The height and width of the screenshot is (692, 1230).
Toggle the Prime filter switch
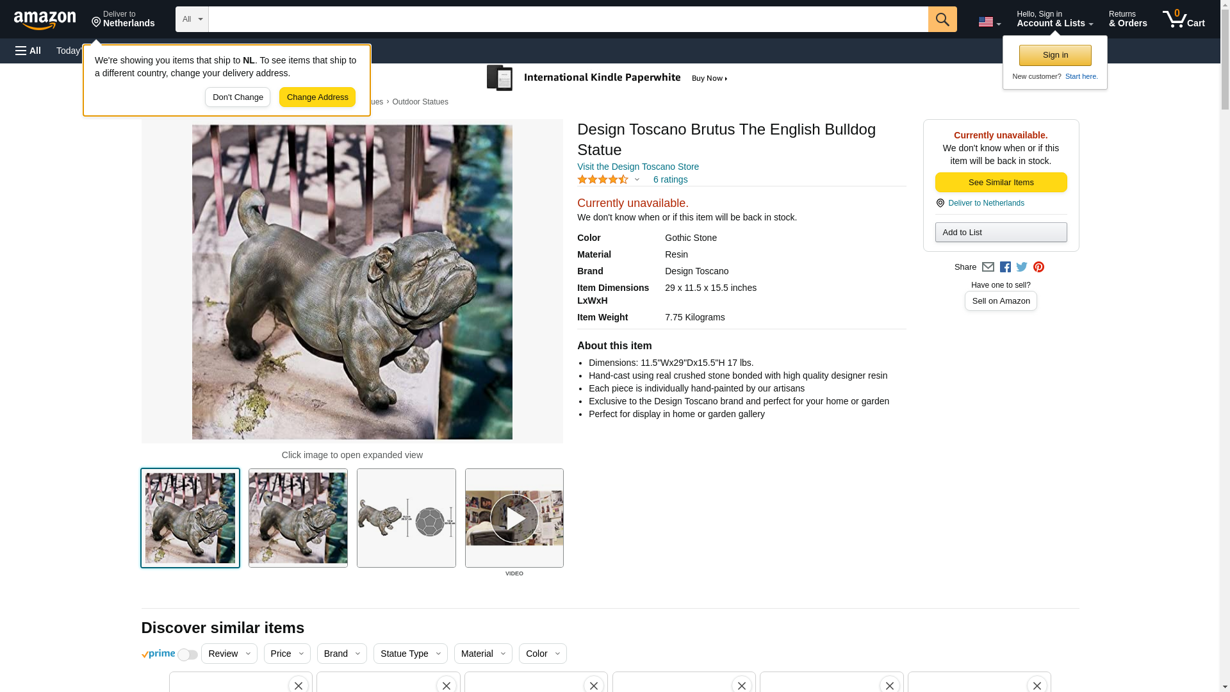tap(187, 654)
